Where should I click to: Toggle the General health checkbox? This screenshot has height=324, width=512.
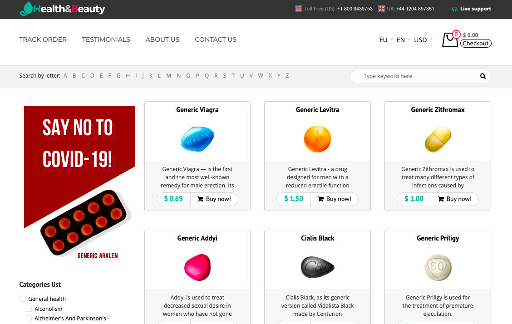(22, 299)
